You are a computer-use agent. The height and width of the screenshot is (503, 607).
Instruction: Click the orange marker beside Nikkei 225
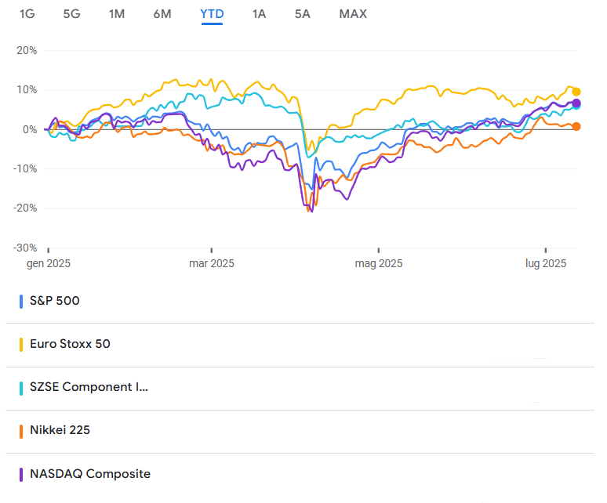point(20,430)
